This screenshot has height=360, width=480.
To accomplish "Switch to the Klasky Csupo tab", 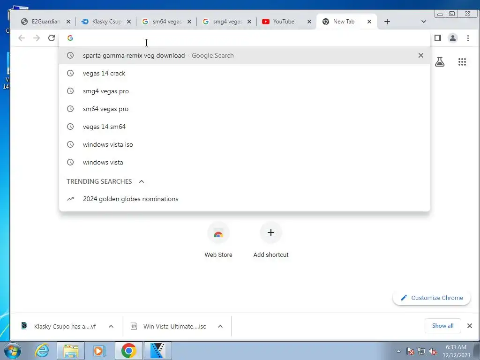I will point(106,22).
